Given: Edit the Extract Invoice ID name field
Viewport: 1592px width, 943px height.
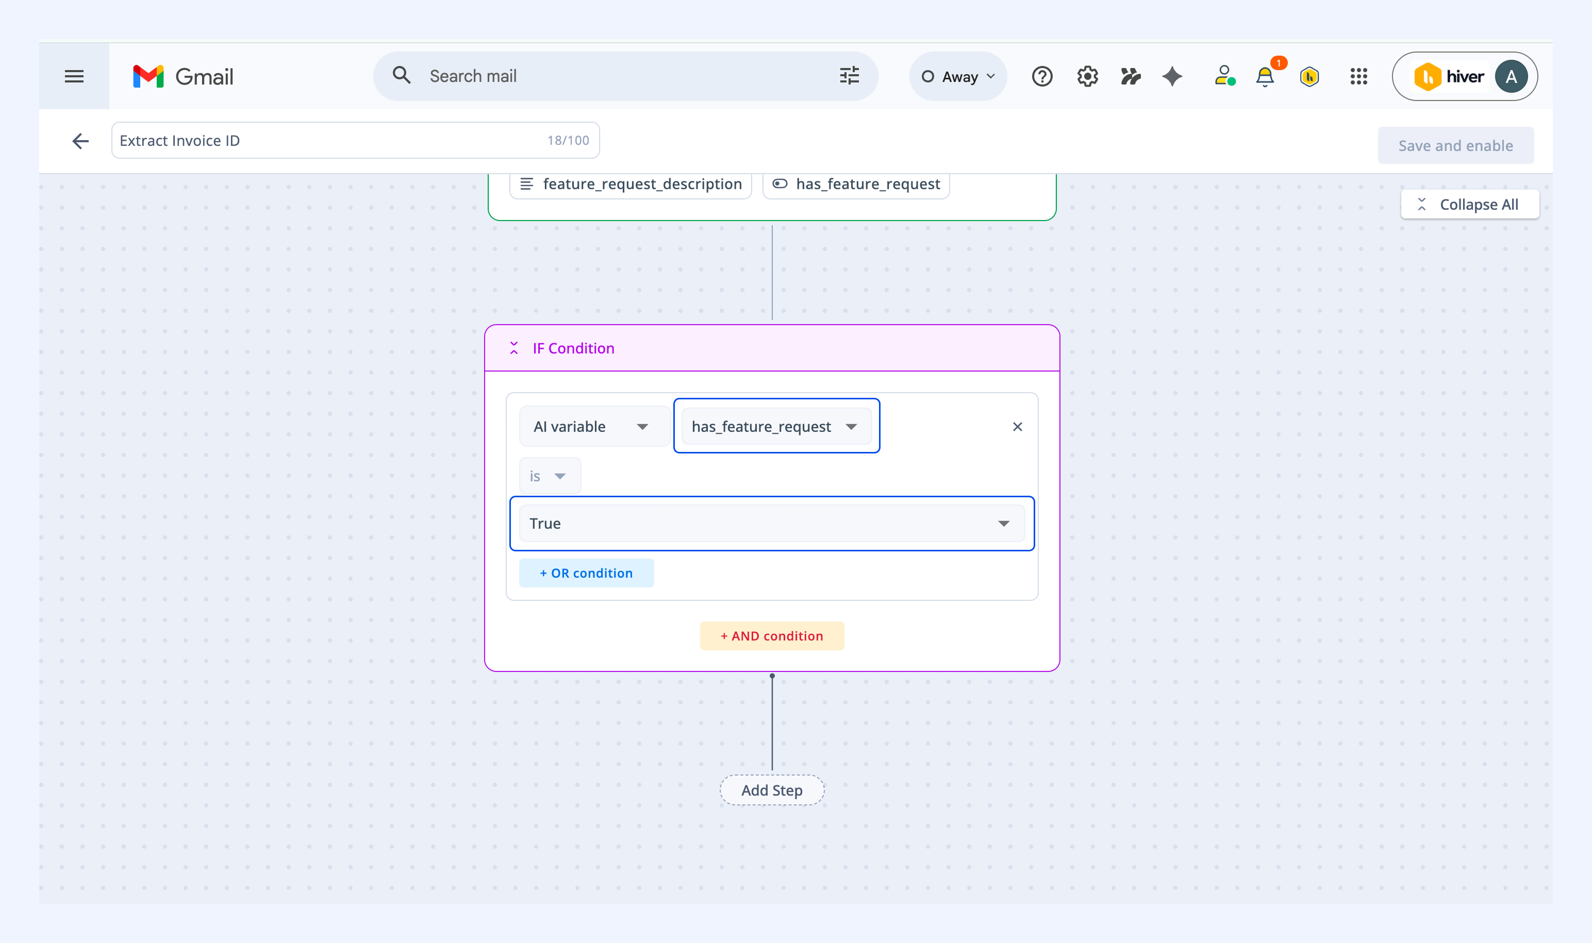Looking at the screenshot, I should click(355, 141).
